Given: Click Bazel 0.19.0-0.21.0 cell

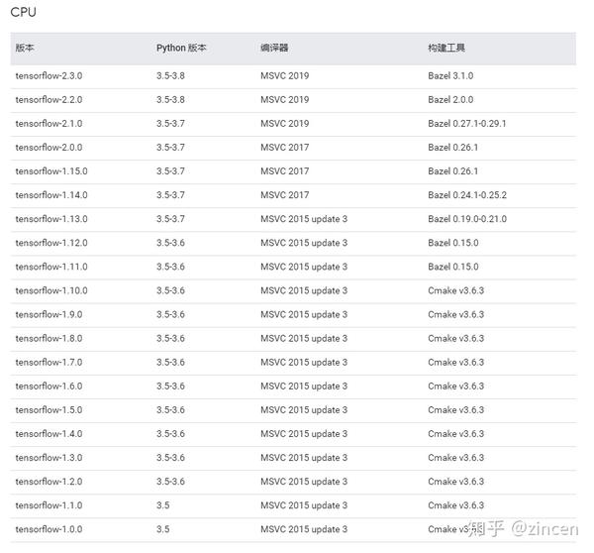Looking at the screenshot, I should tap(467, 219).
